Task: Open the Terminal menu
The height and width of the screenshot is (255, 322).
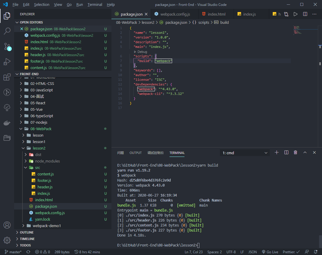Action: tap(95, 4)
